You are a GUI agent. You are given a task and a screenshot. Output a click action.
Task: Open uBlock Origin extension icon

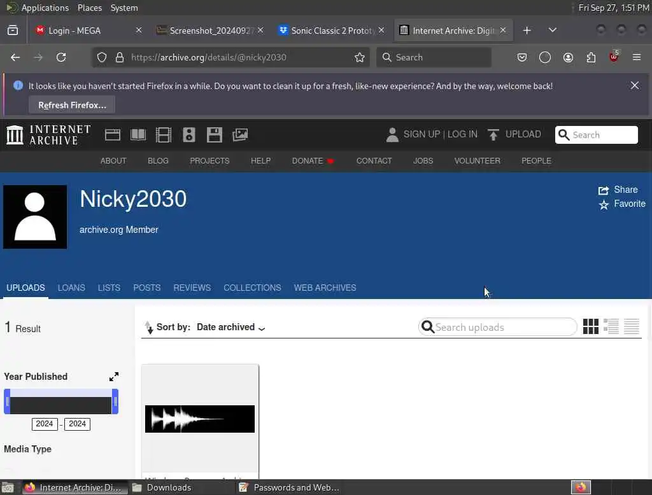[x=614, y=57]
